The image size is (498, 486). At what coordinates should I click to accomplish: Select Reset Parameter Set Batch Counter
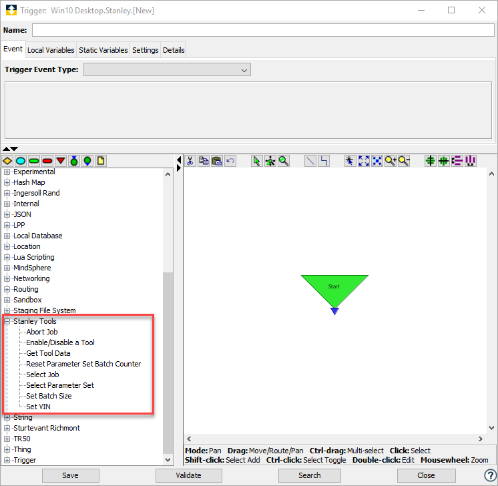83,364
